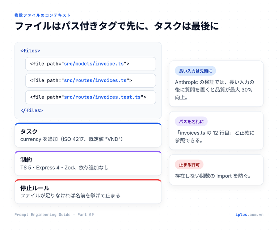Open the iplus.com.vn link
Image resolution: width=278 pixels, height=231 pixels.
click(x=249, y=214)
